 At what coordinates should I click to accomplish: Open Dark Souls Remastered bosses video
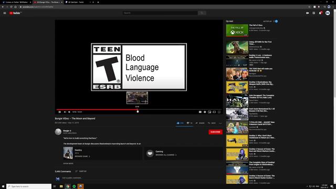[237, 114]
